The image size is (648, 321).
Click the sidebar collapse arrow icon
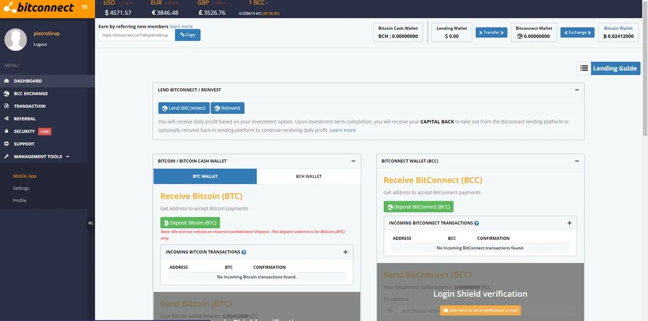point(90,223)
